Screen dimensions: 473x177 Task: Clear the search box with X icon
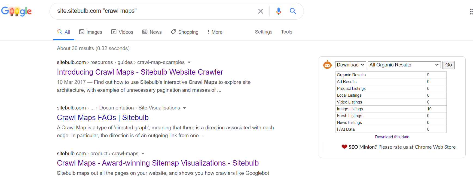261,11
